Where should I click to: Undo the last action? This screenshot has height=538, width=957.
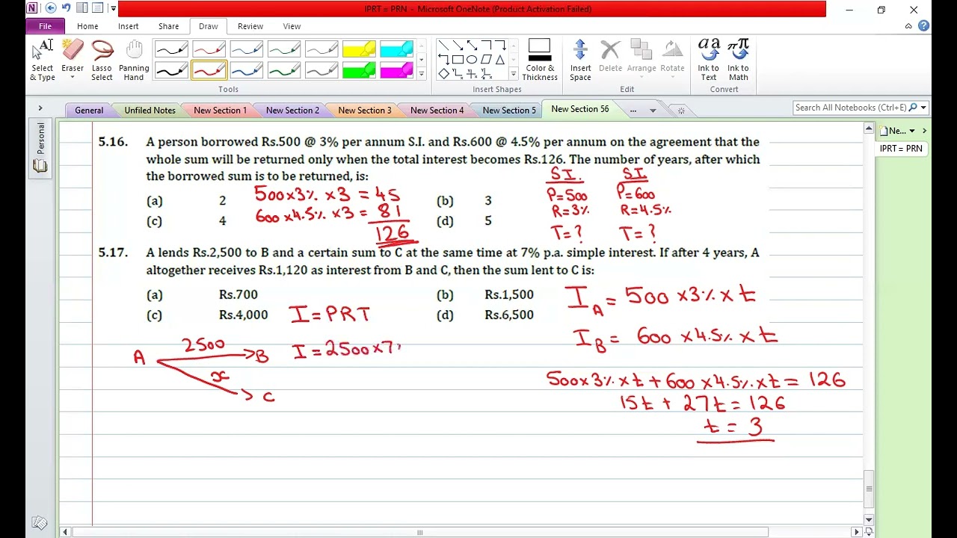pos(66,8)
